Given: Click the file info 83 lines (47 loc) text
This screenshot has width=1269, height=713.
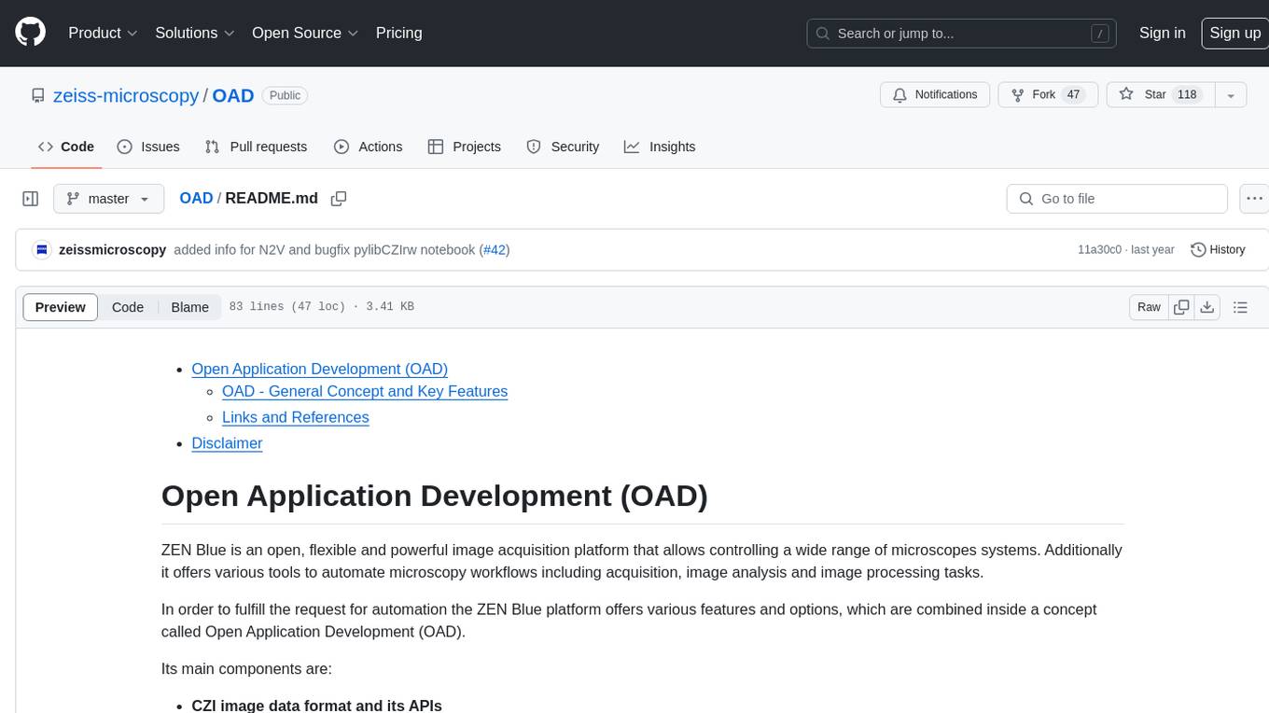Looking at the screenshot, I should [x=321, y=307].
